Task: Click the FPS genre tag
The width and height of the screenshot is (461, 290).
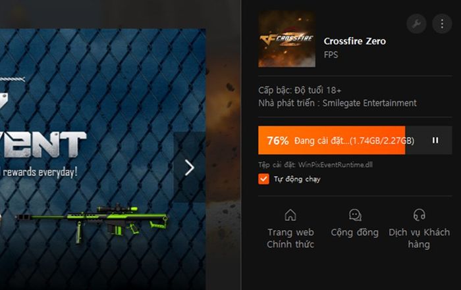Action: [x=331, y=55]
